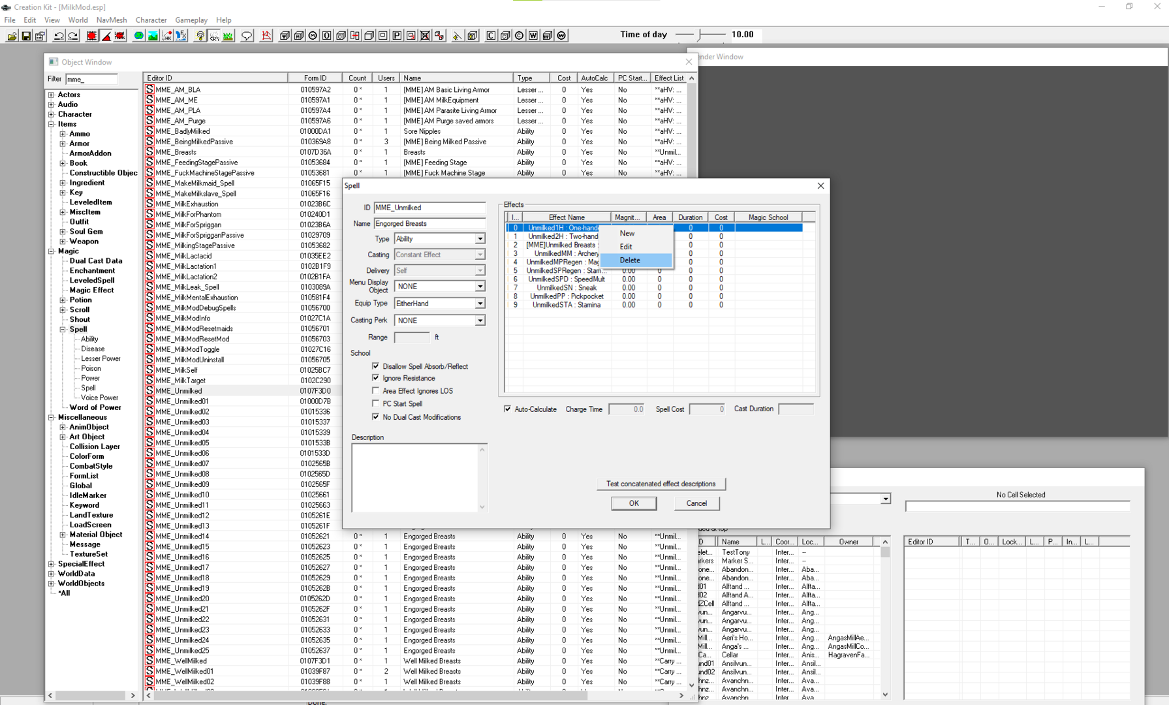
Task: Adjust the Time of day slider
Action: point(700,35)
